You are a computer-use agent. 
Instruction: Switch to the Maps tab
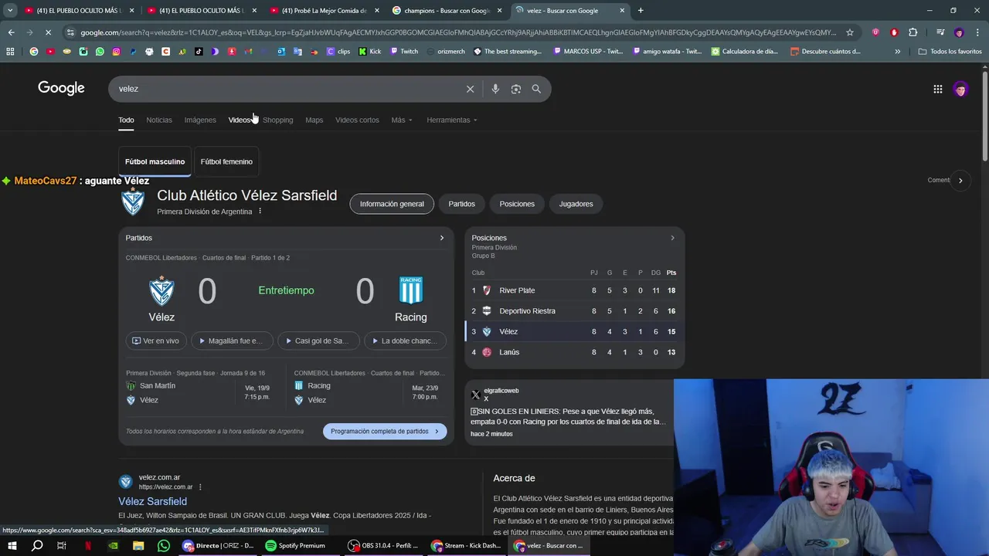[314, 120]
